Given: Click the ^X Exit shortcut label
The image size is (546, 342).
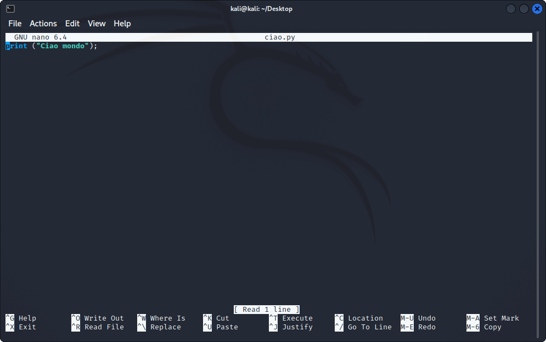Looking at the screenshot, I should click(21, 327).
